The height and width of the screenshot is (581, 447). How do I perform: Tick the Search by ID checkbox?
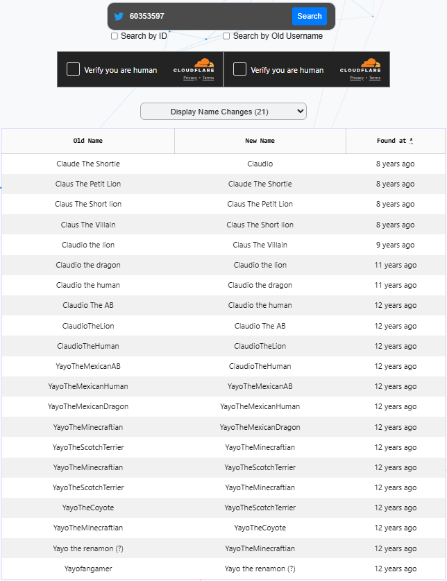pyautogui.click(x=115, y=36)
